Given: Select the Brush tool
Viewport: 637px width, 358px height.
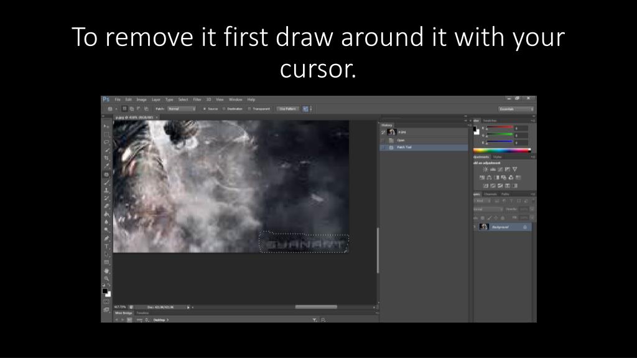Looking at the screenshot, I should [x=106, y=183].
